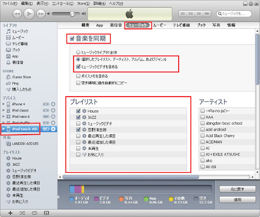The height and width of the screenshot is (217, 260).
Task: Toggle ミュージックビデオを含める checkbox
Action: coord(78,67)
